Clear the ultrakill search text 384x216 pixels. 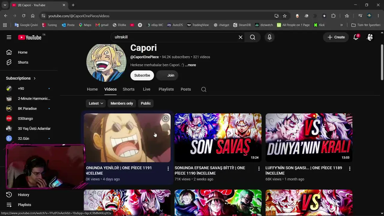pos(241,37)
